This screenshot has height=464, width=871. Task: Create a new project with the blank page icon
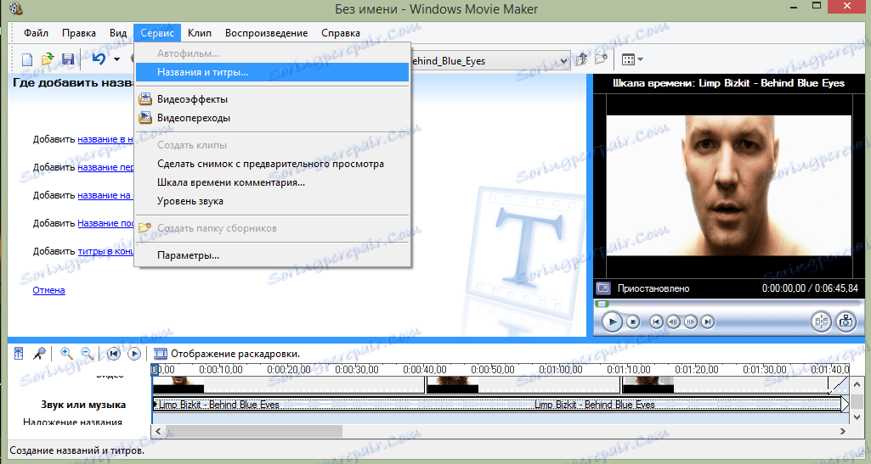(x=26, y=59)
